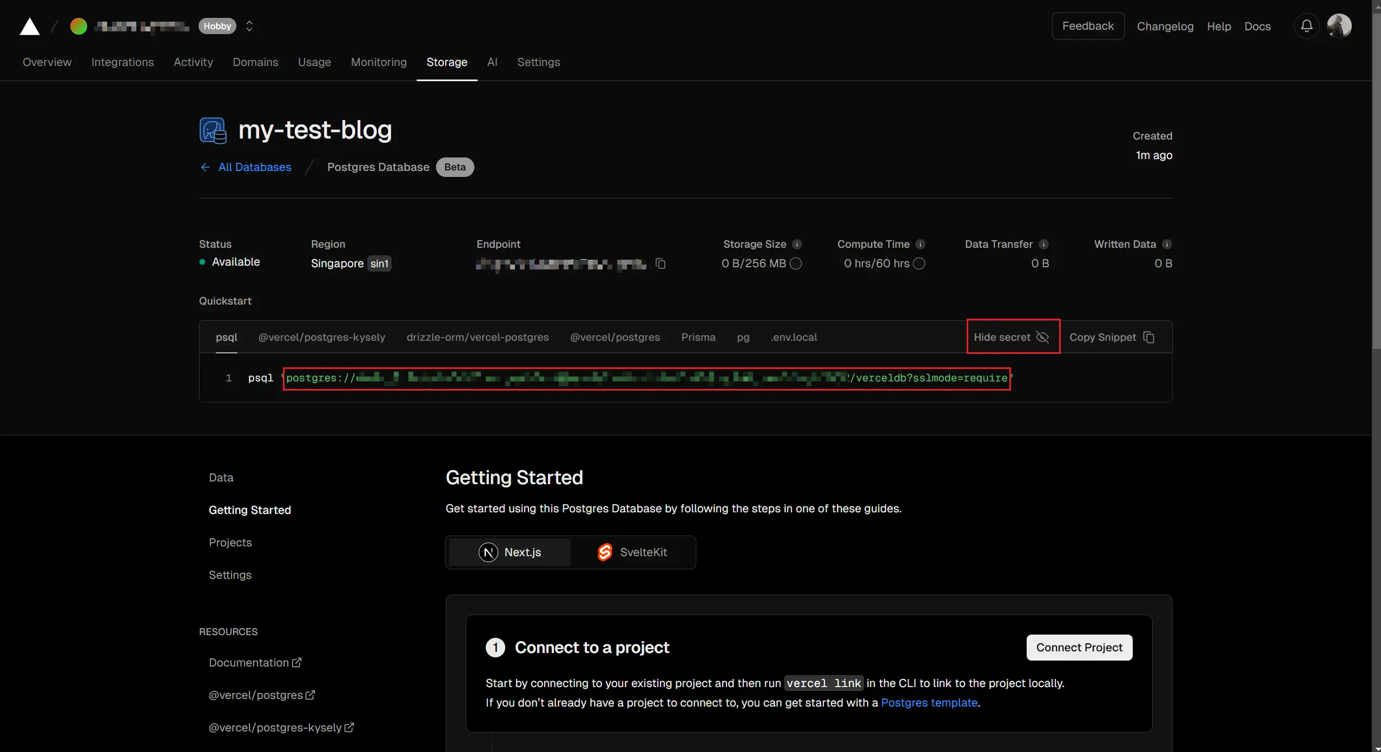Click the Beta badge
Viewport: 1381px width, 752px height.
tap(455, 167)
